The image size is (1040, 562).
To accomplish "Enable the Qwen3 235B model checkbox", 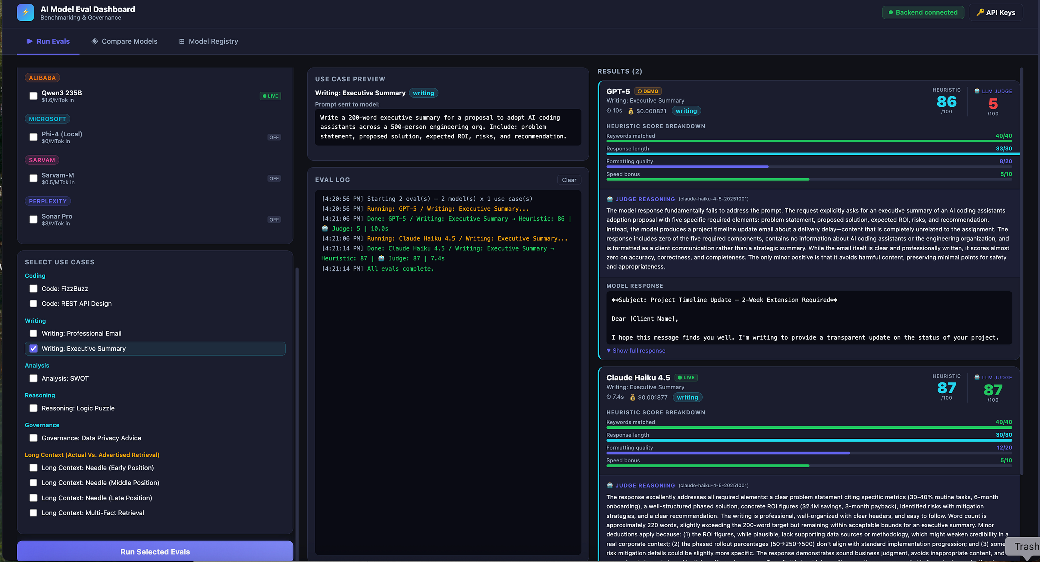I will click(34, 96).
